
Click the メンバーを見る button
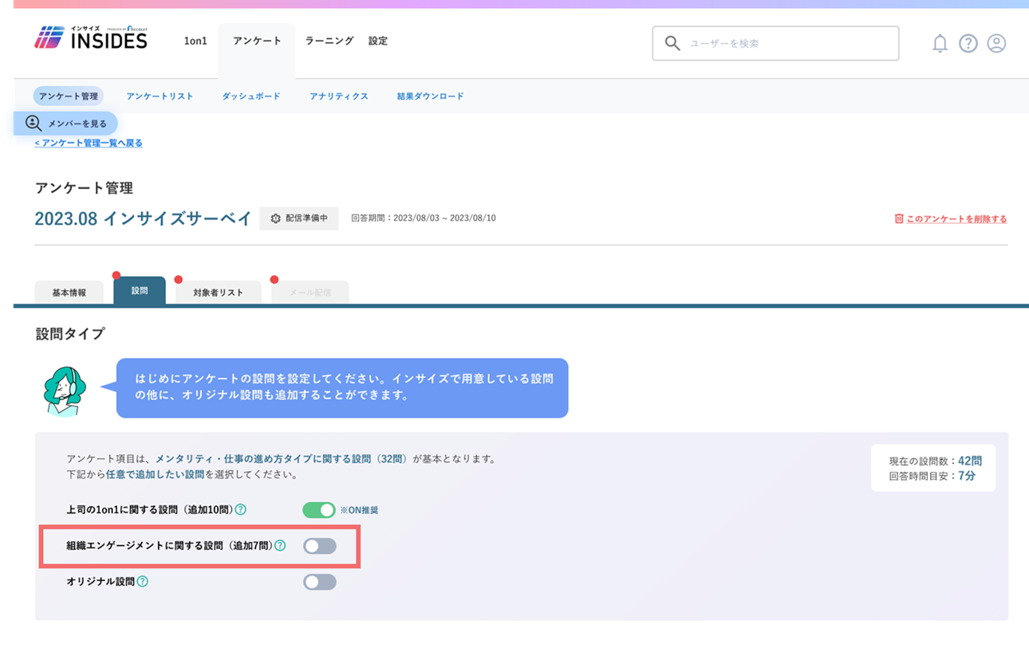coord(66,124)
